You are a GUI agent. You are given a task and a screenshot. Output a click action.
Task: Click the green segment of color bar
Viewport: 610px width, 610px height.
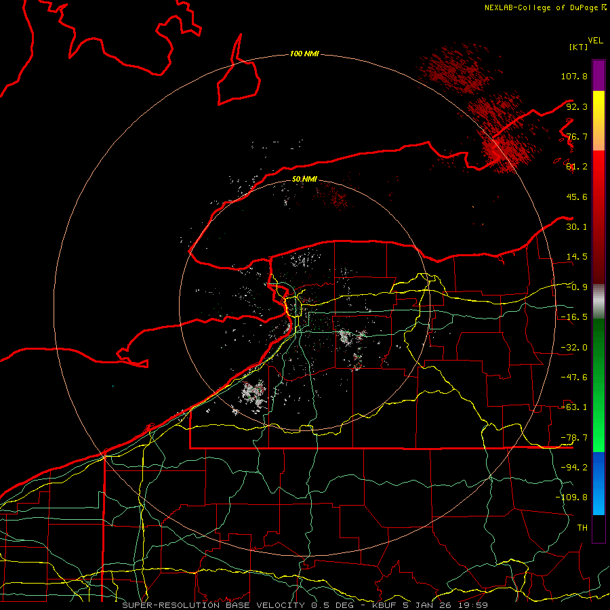click(x=598, y=385)
